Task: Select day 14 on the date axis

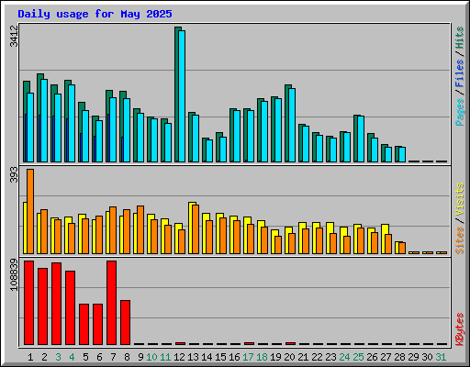Action: coord(207,357)
